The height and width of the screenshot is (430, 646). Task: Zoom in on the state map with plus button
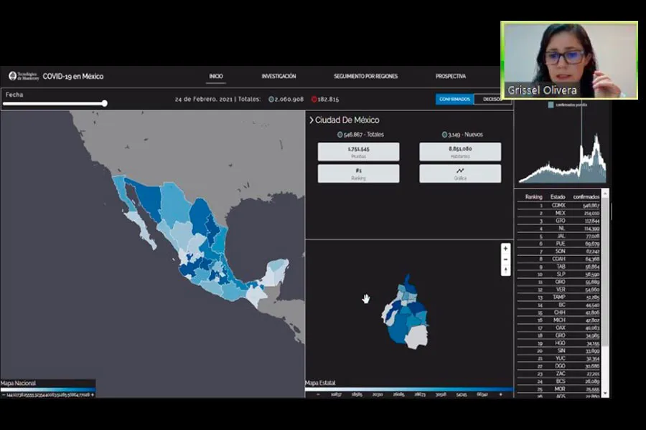505,248
